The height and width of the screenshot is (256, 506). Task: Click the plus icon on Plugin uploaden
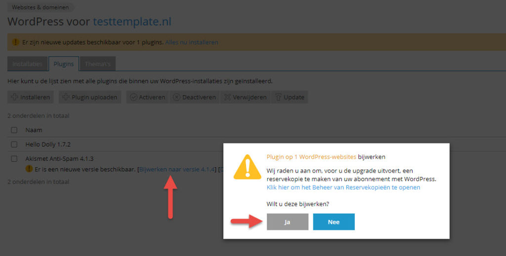tap(66, 97)
